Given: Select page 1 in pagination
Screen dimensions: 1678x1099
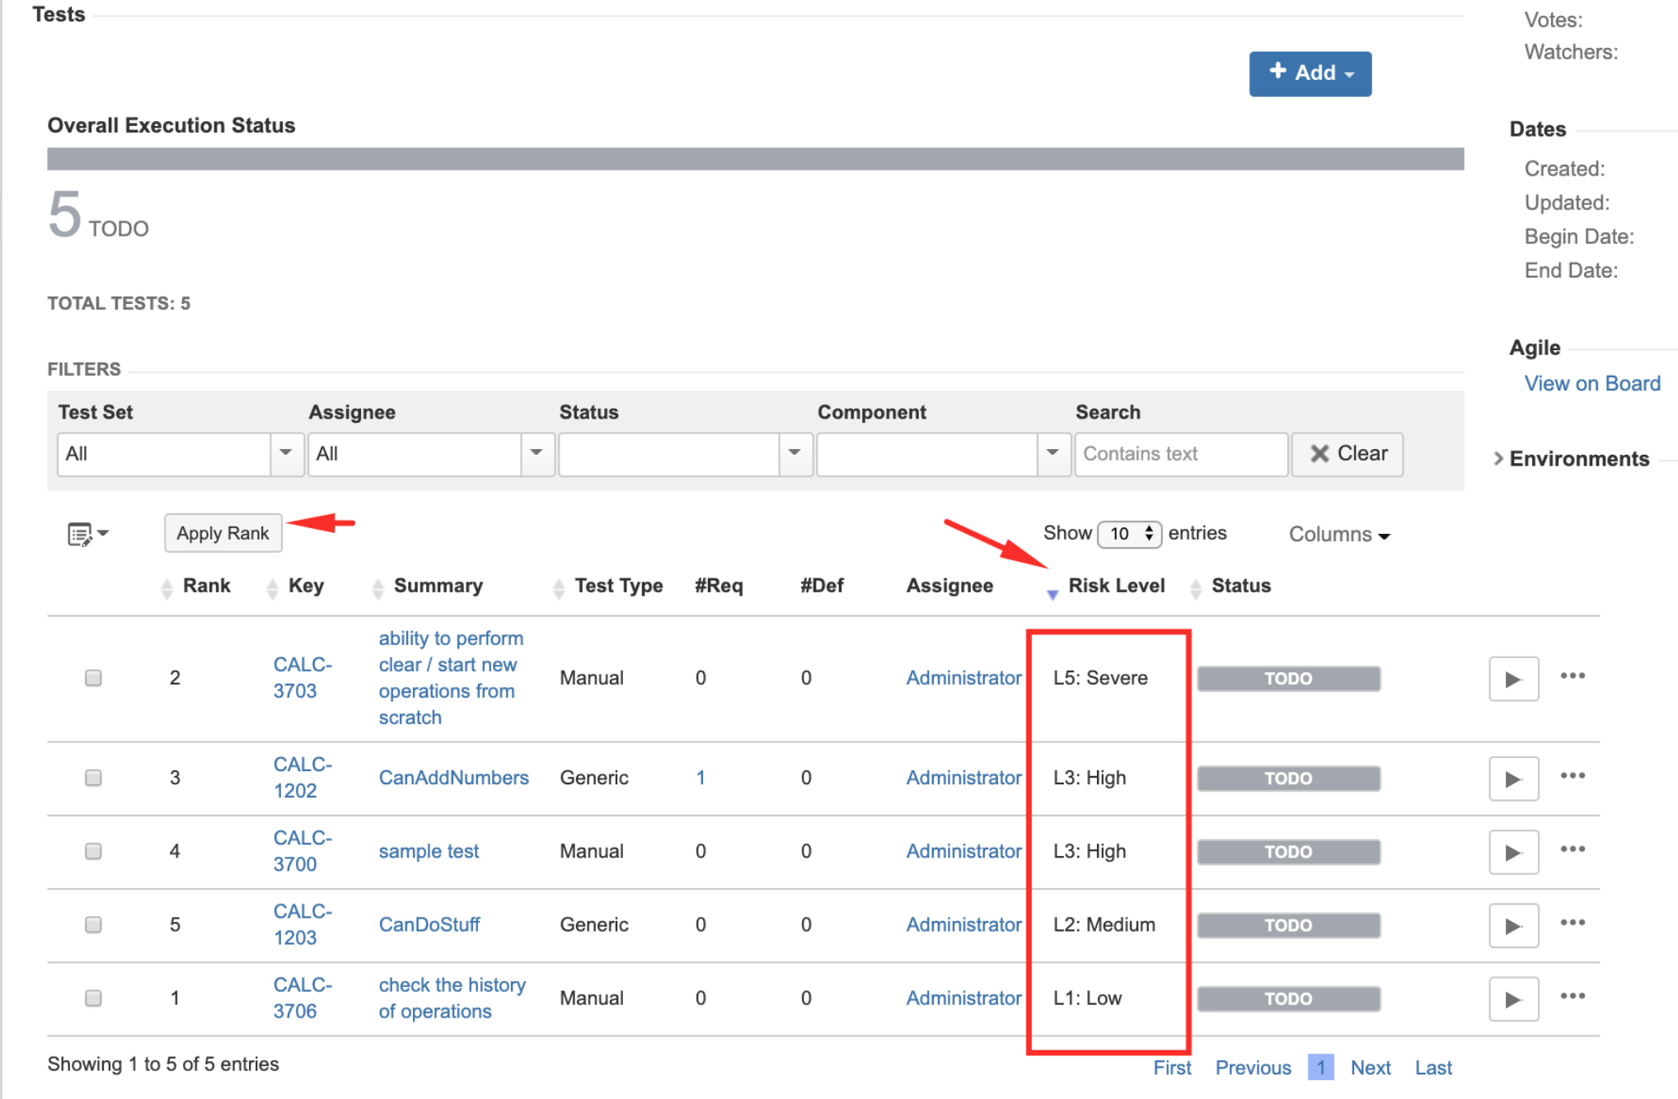Looking at the screenshot, I should (x=1320, y=1068).
